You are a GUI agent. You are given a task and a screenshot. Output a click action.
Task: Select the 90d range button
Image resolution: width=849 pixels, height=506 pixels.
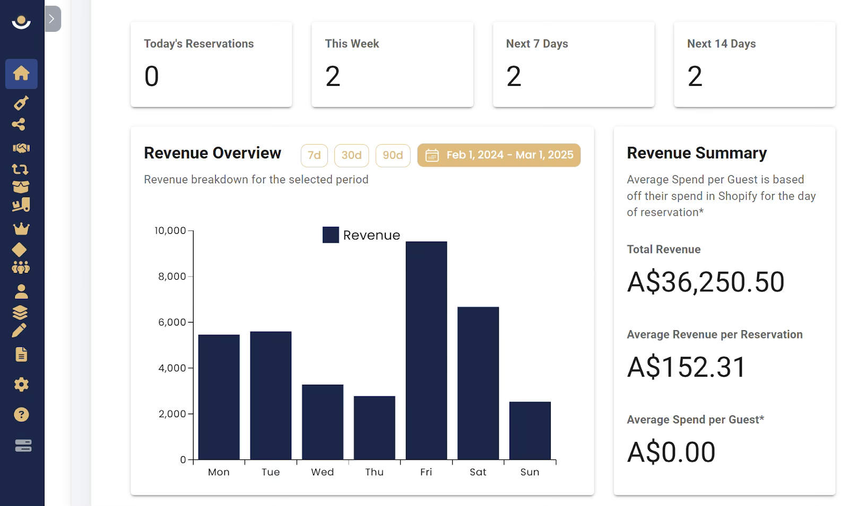coord(393,155)
